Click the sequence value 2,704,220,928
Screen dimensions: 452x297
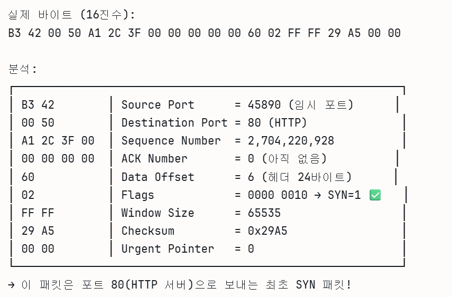[291, 141]
